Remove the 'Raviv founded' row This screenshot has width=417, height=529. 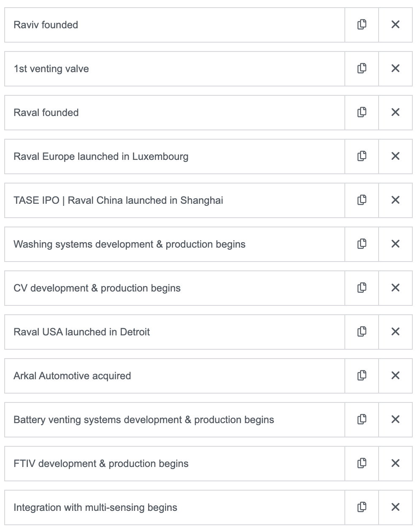[x=395, y=24]
